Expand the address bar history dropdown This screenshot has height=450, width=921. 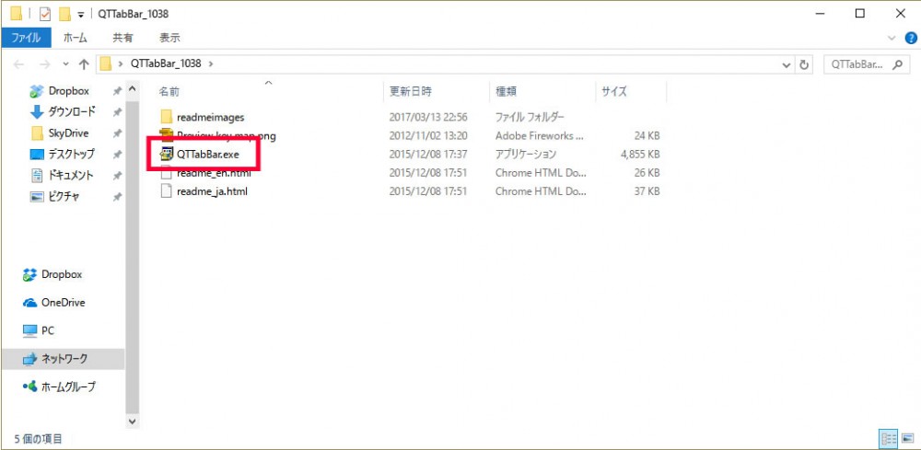(x=787, y=65)
